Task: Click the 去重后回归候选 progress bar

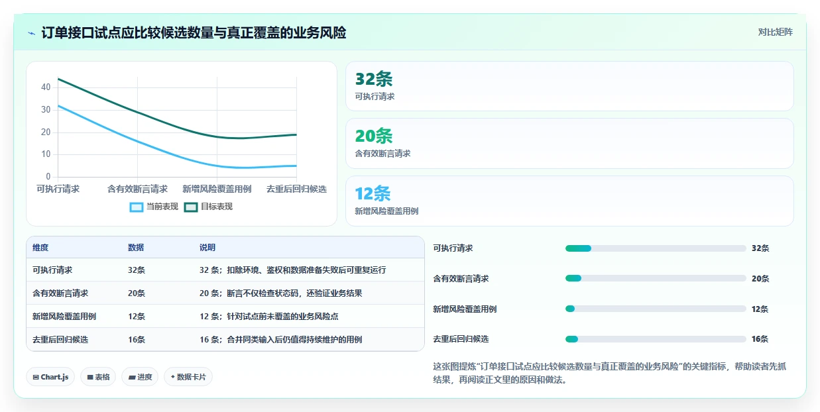Action: click(656, 339)
